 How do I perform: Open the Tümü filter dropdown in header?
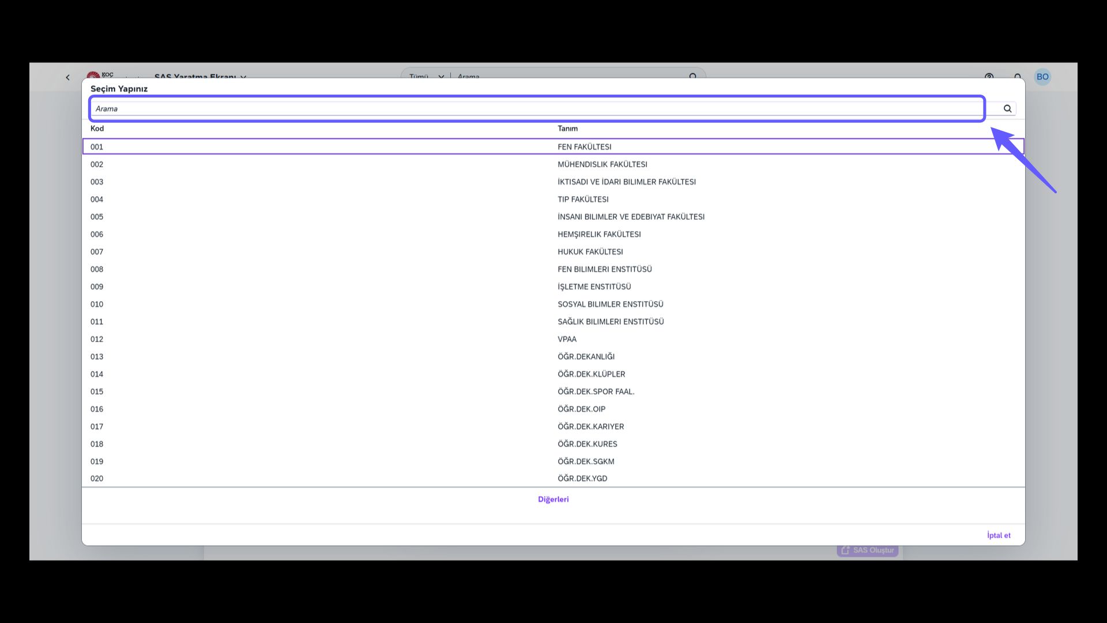point(426,76)
